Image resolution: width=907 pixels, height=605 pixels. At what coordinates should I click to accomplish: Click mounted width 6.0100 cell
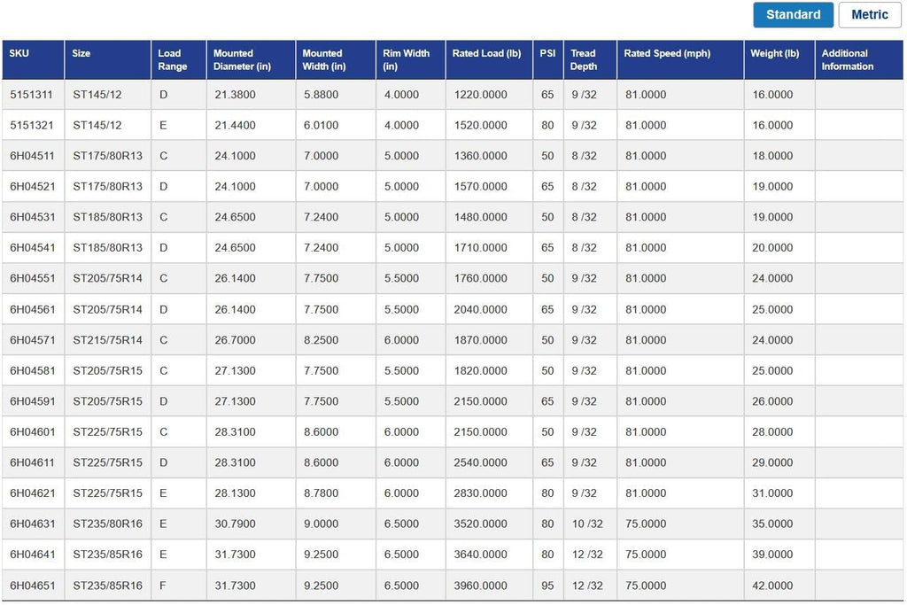click(336, 126)
